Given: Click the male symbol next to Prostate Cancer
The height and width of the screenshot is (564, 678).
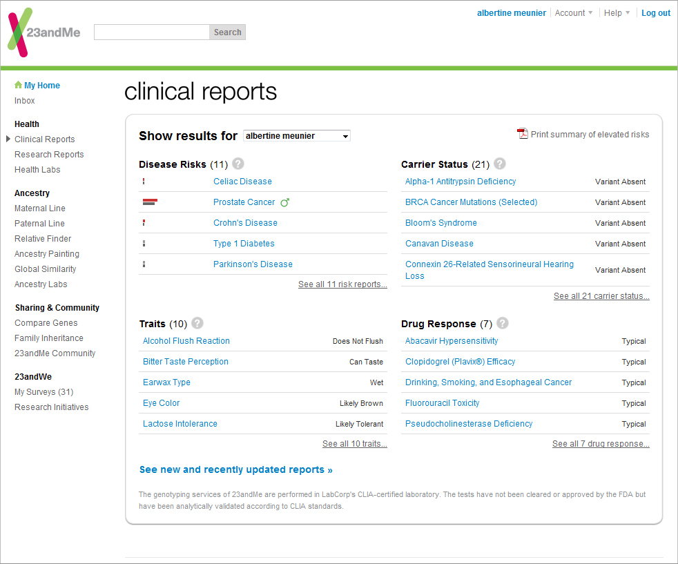Looking at the screenshot, I should pos(284,202).
